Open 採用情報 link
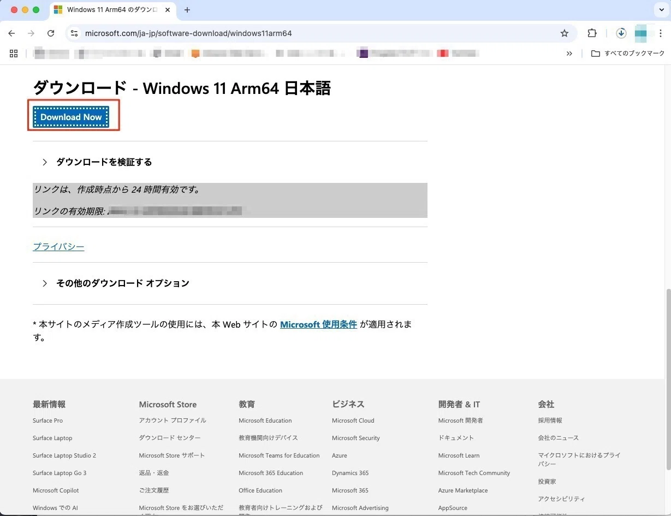Viewport: 671px width, 516px height. point(550,420)
